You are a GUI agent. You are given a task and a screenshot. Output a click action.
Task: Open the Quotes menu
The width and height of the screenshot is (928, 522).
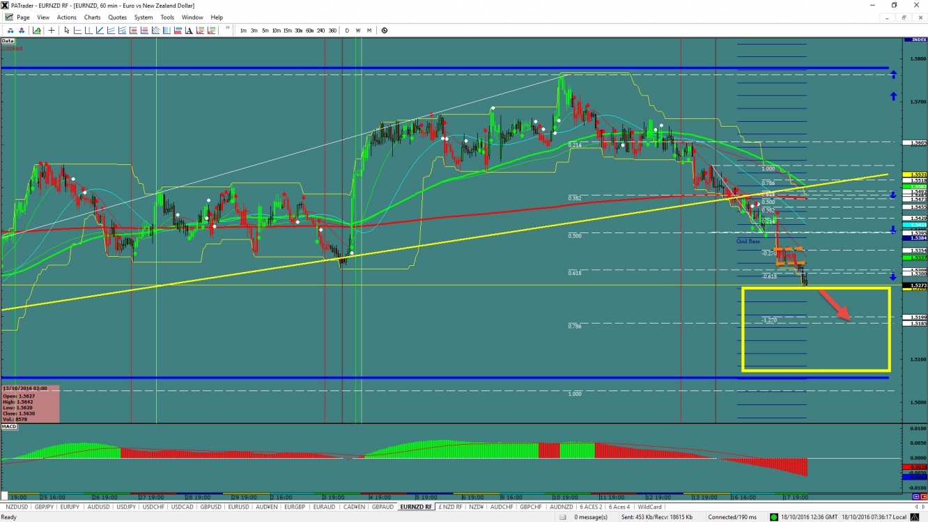pyautogui.click(x=117, y=17)
